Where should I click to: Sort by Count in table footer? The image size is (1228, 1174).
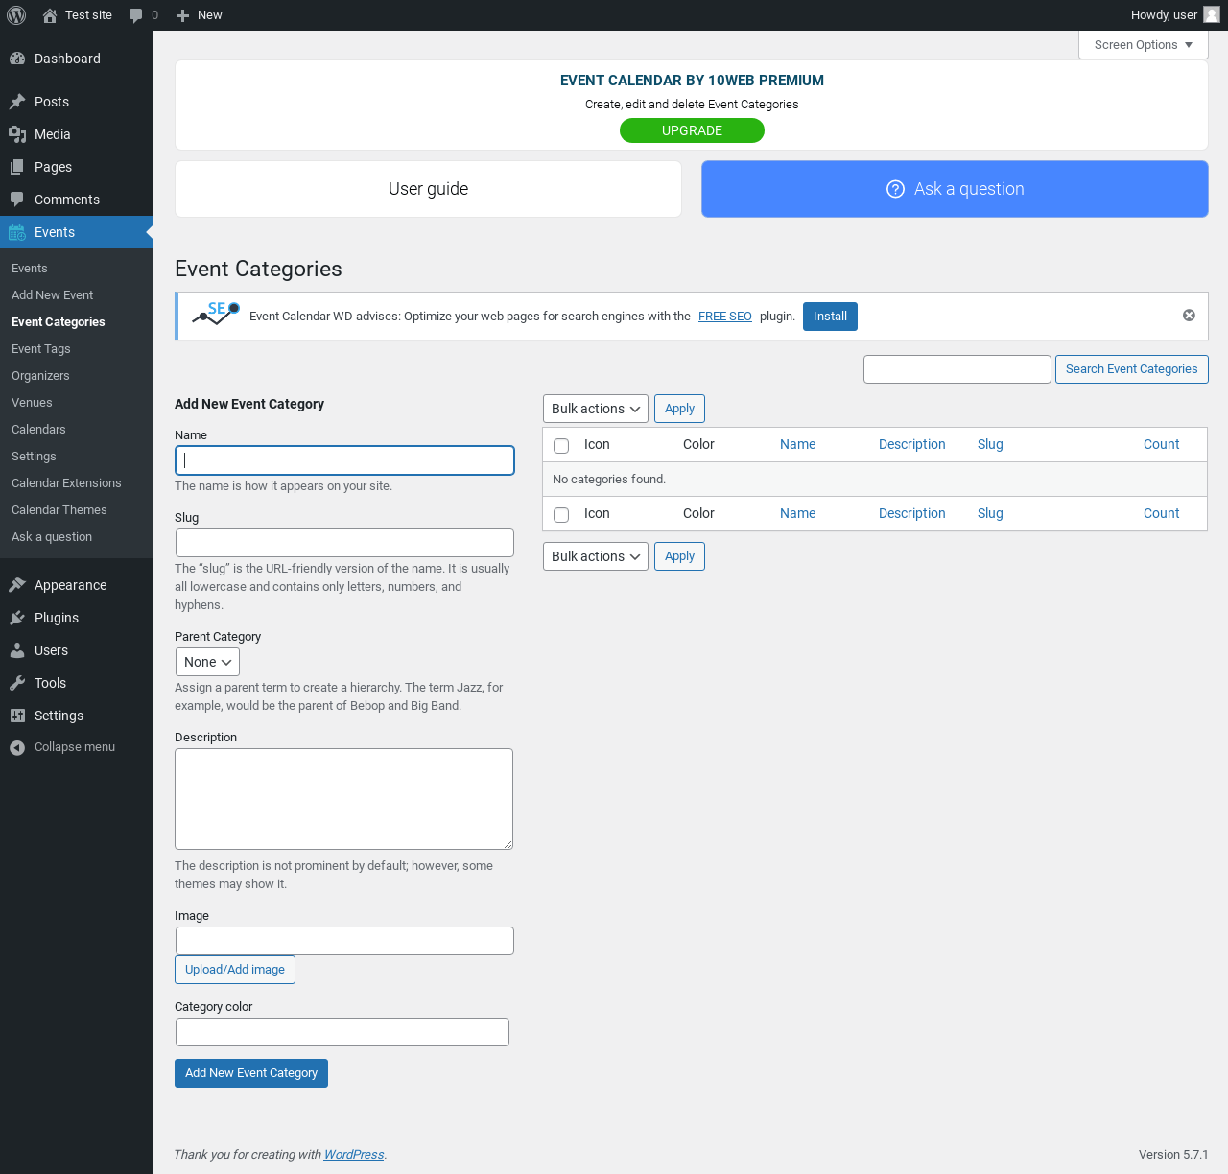tap(1161, 514)
